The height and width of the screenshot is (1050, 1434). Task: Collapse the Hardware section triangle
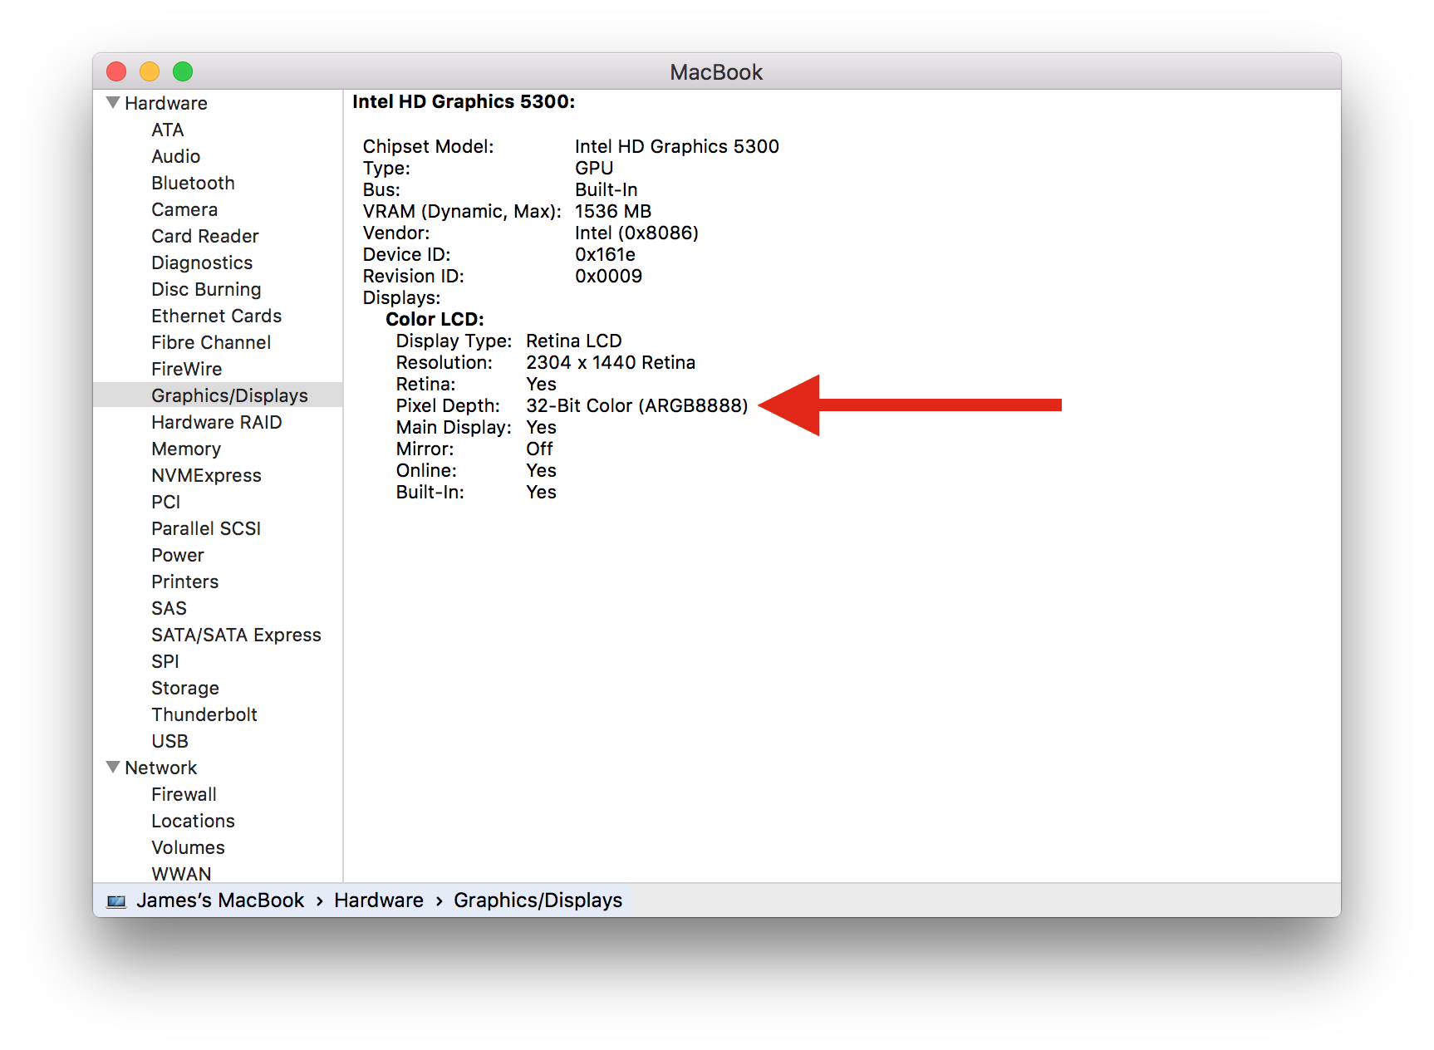[113, 102]
